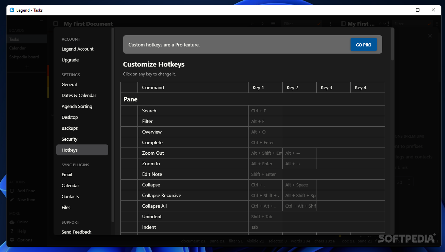
Task: Click the Tab key for Indent
Action: coord(265,227)
